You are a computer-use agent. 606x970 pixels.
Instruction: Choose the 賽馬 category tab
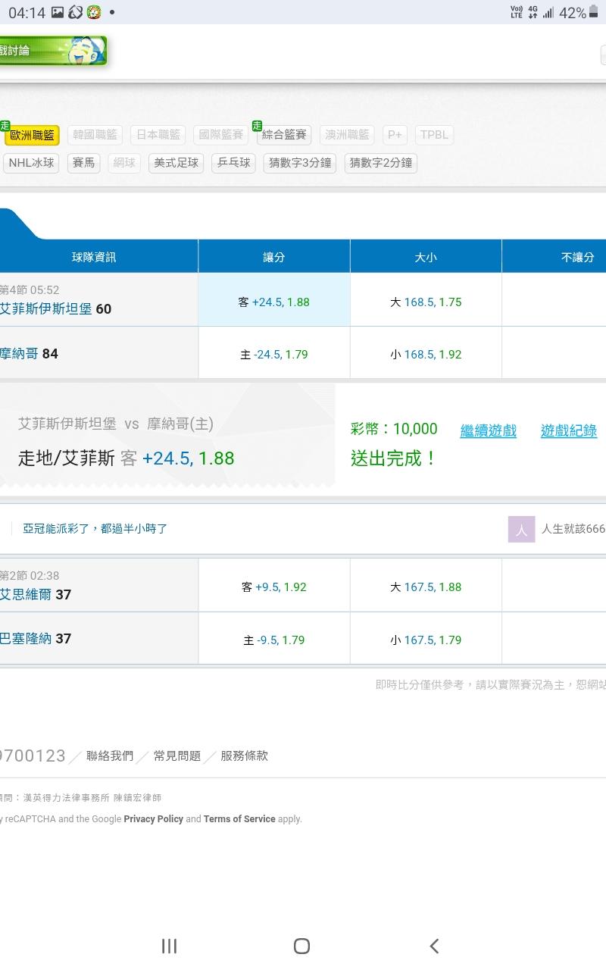(x=83, y=163)
